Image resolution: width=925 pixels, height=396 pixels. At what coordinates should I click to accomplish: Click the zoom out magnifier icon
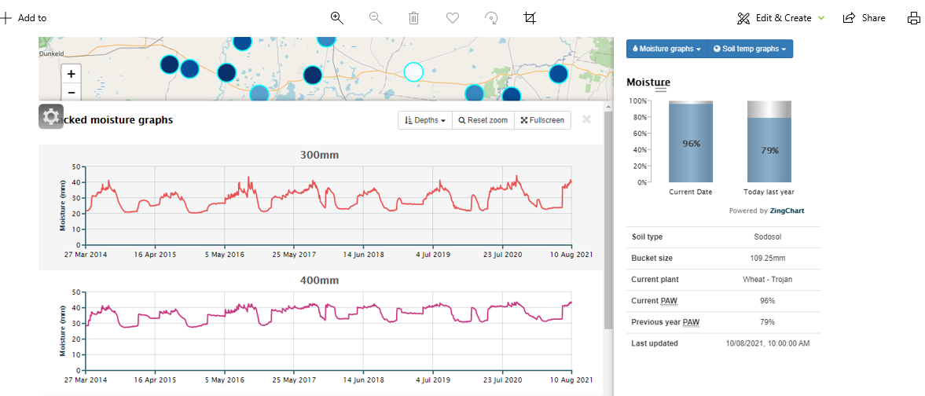[376, 18]
